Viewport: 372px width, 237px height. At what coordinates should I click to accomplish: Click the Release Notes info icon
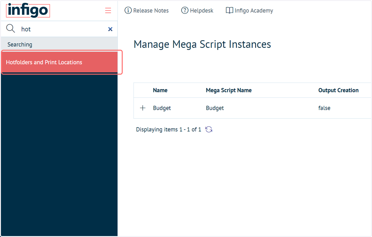click(128, 11)
